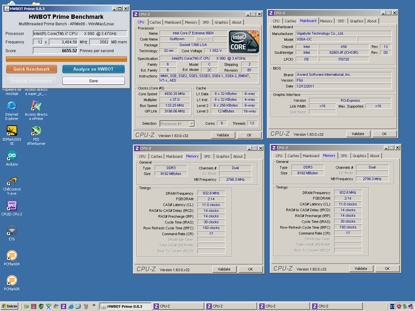The height and width of the screenshot is (311, 415).
Task: Click the orange benchmark progress bar
Action: coord(66,59)
